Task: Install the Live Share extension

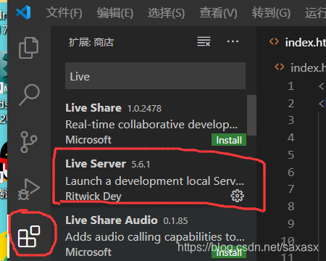Action: (x=229, y=140)
